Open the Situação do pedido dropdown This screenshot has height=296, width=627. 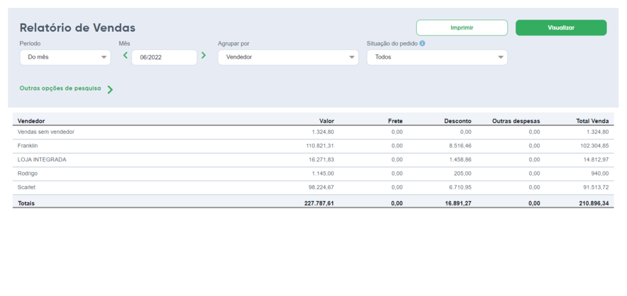click(x=437, y=57)
